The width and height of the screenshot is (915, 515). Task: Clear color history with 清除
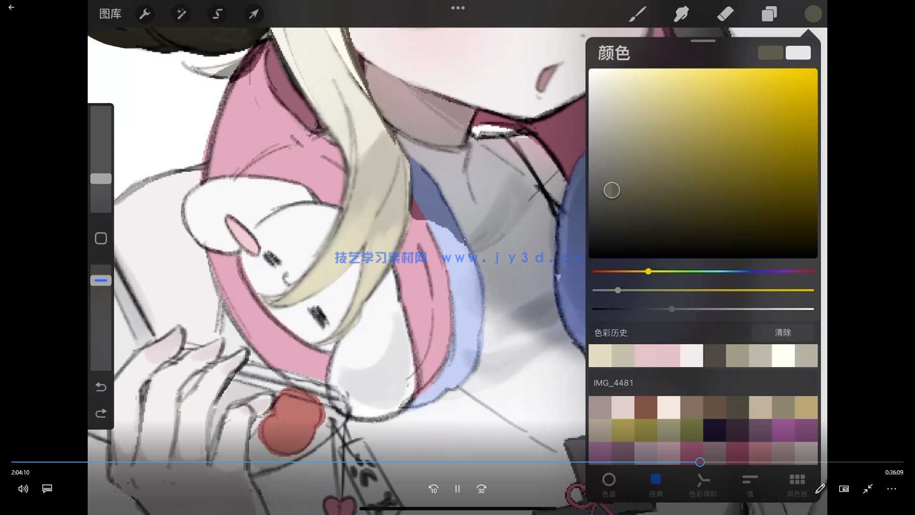783,332
